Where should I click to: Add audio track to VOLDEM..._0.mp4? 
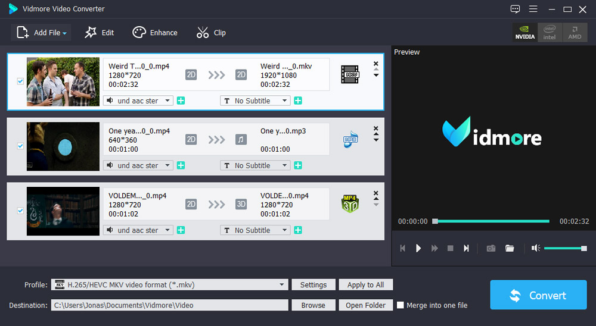181,230
